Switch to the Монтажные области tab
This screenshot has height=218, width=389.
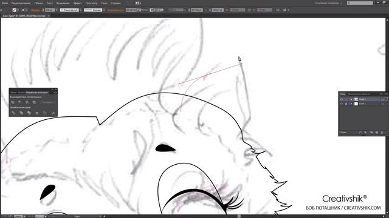tap(359, 94)
